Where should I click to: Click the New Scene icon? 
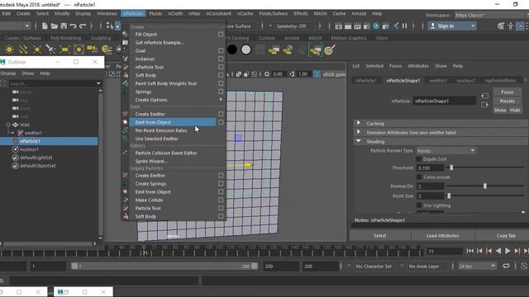45,26
